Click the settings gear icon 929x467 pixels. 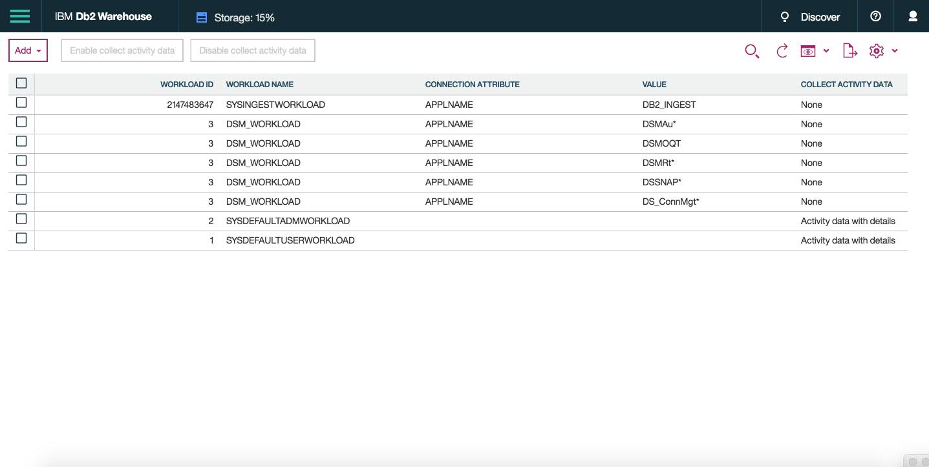(x=876, y=51)
